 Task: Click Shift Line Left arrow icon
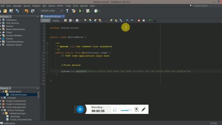[x=127, y=20]
